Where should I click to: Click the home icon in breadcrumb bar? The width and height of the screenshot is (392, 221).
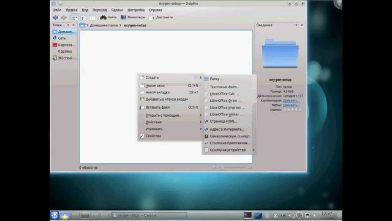(x=82, y=25)
